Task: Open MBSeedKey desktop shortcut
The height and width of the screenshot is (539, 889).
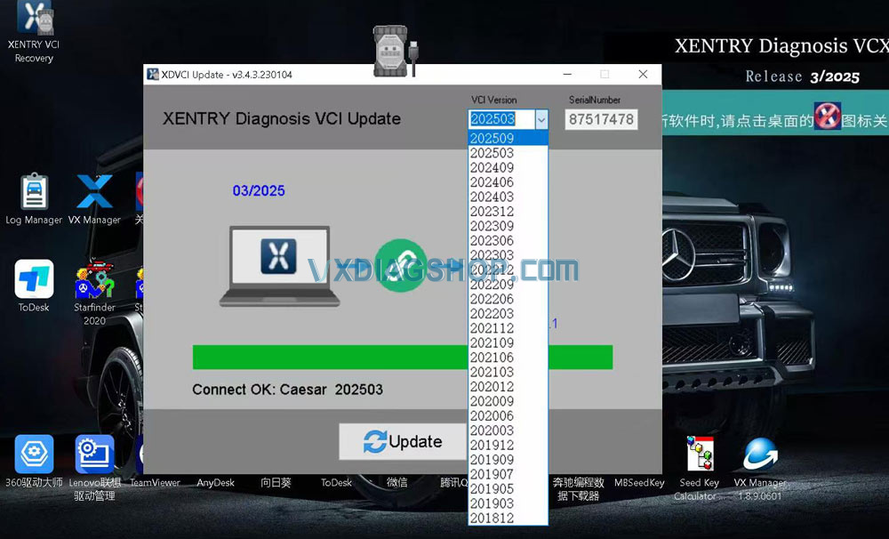Action: pyautogui.click(x=639, y=482)
